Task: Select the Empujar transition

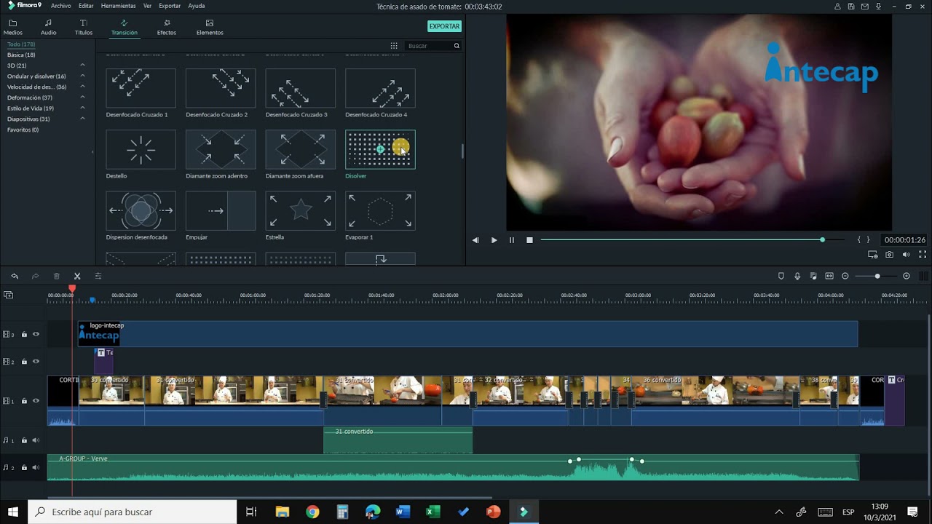Action: tap(221, 210)
